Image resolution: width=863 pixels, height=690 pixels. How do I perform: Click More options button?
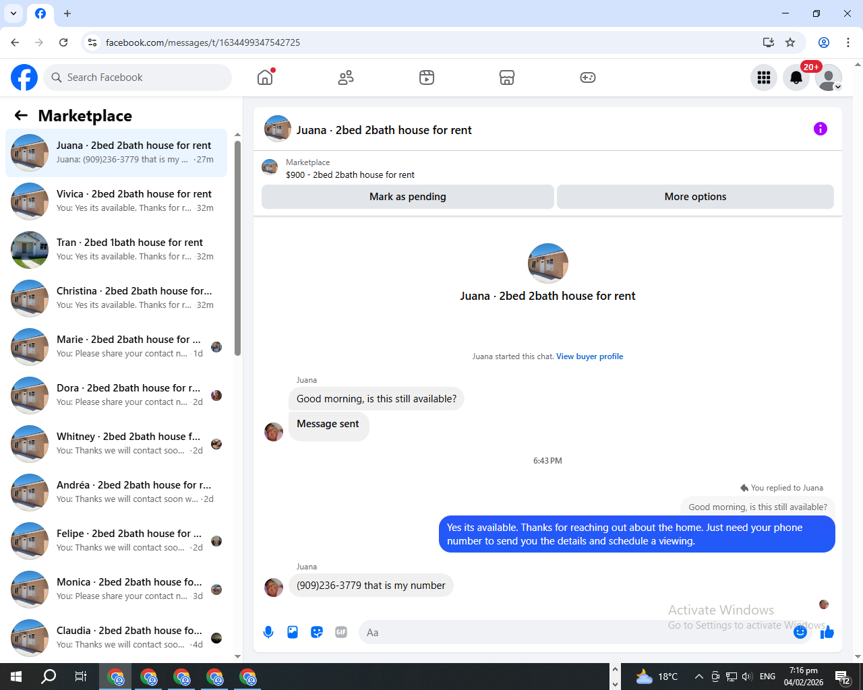(695, 197)
